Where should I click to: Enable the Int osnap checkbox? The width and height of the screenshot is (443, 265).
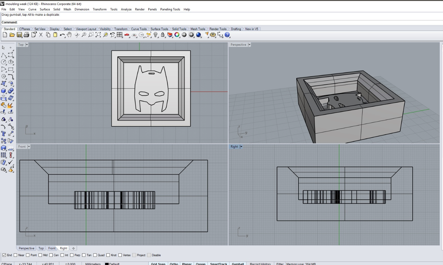pyautogui.click(x=62, y=255)
